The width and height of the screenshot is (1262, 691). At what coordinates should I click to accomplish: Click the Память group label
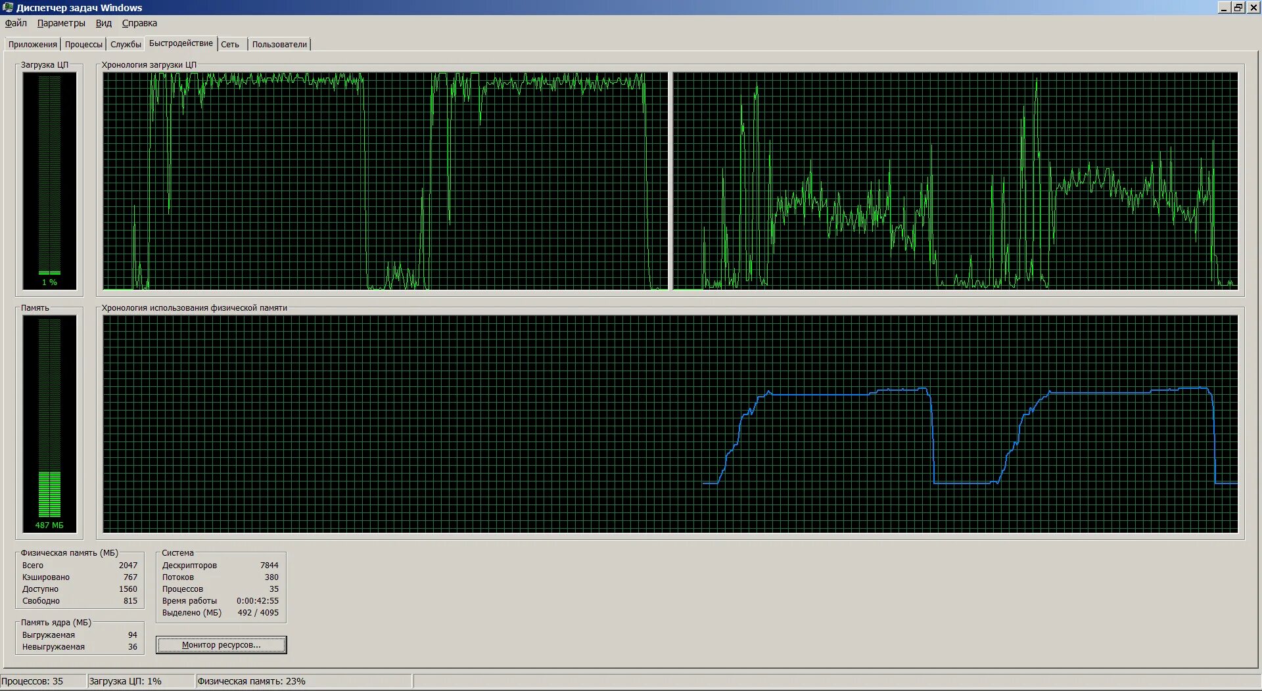pos(35,308)
